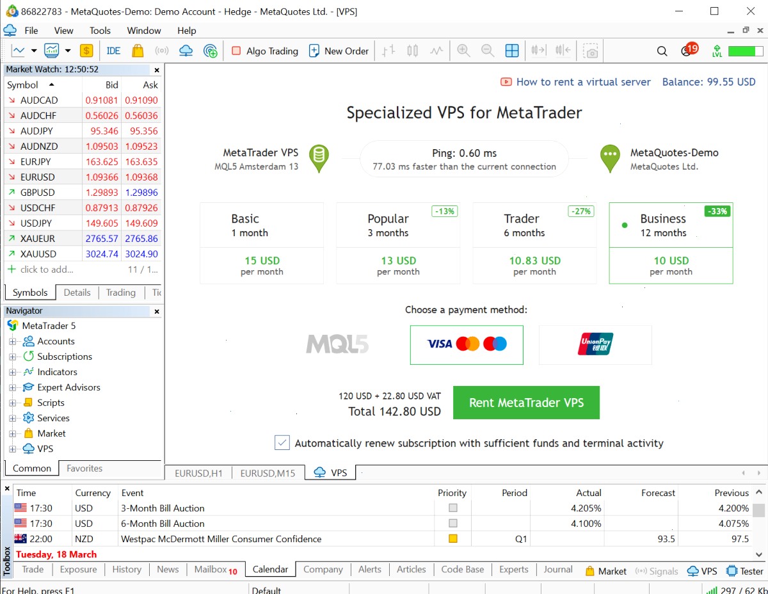Switch to the History toolbox tab
Viewport: 768px width, 594px height.
[x=127, y=569]
